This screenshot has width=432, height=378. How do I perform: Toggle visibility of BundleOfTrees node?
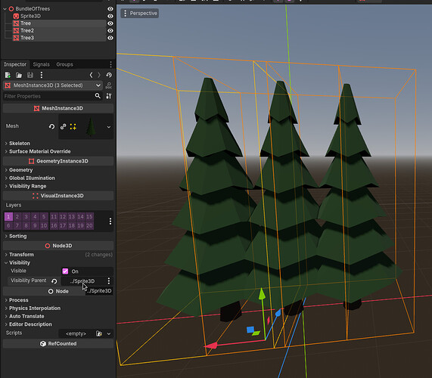[x=110, y=9]
